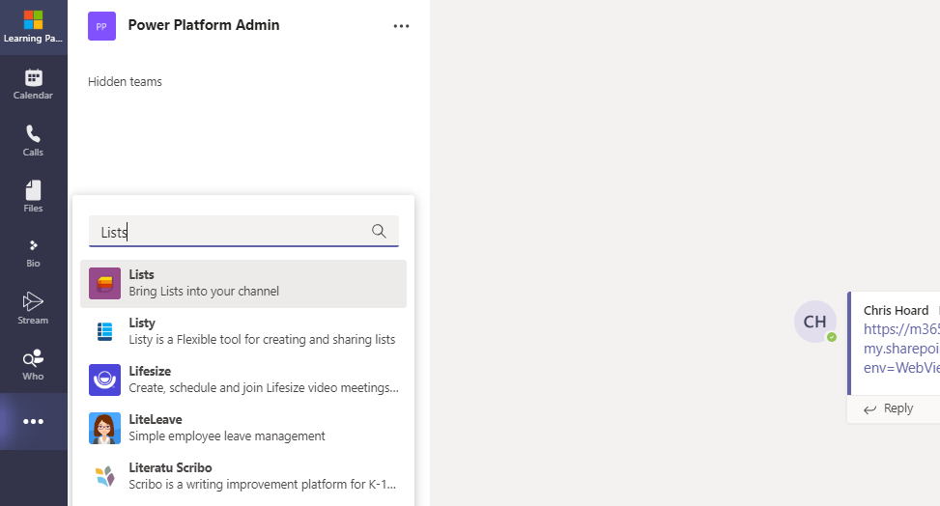
Task: Open Calls from the left rail
Action: (x=33, y=141)
